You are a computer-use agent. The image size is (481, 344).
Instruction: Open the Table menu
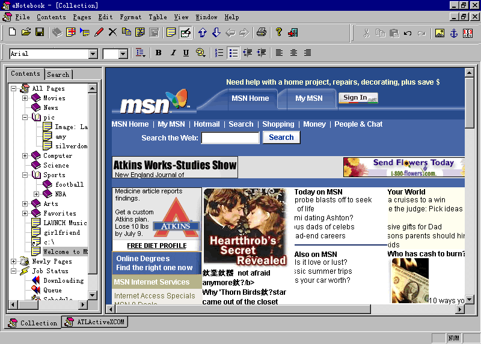(x=158, y=17)
